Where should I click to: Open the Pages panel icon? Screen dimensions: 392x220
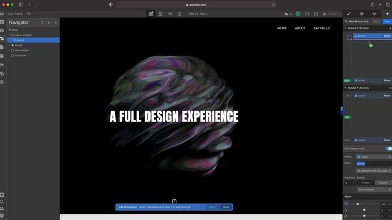2,46
